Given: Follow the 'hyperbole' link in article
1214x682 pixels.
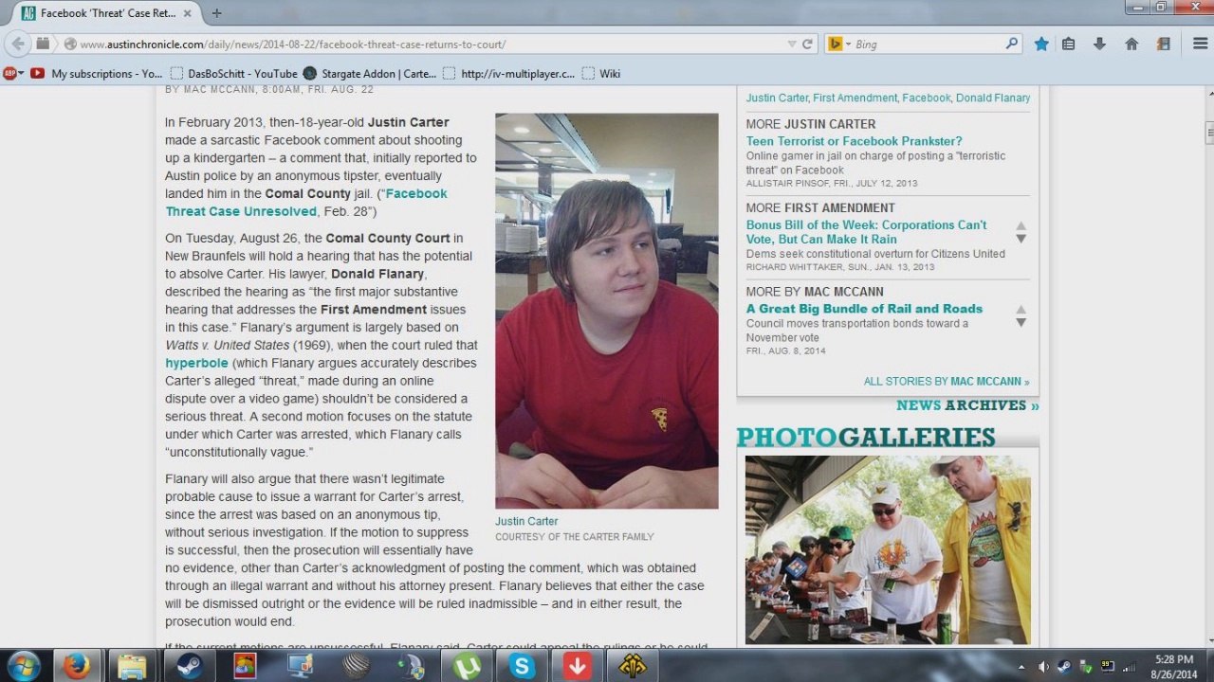Looking at the screenshot, I should pos(196,363).
